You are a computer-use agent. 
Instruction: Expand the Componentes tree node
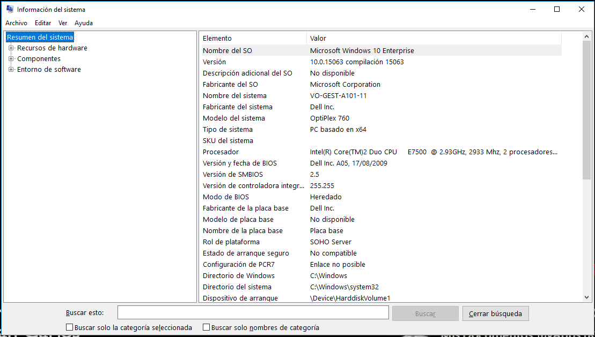pos(11,58)
